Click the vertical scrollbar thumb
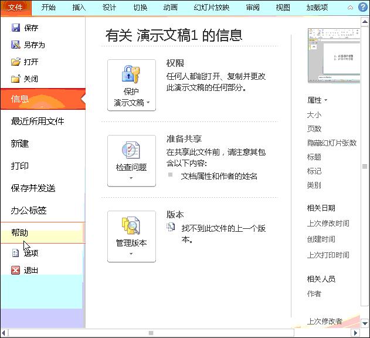Image resolution: width=370 pixels, height=338 pixels. pos(365,167)
